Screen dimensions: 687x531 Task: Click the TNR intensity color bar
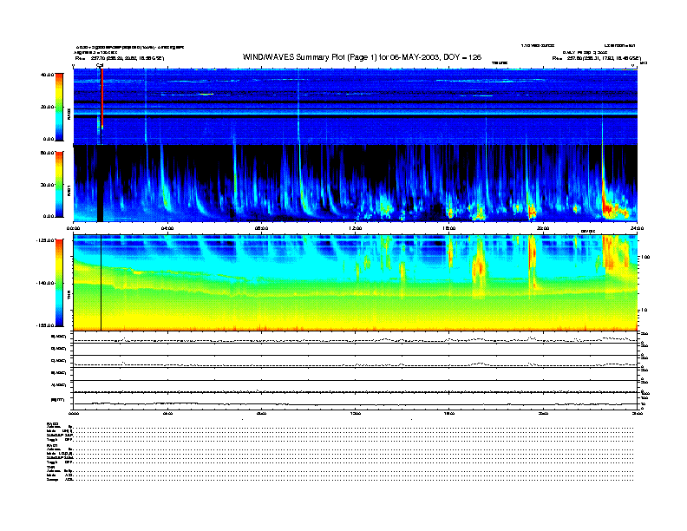click(x=59, y=283)
